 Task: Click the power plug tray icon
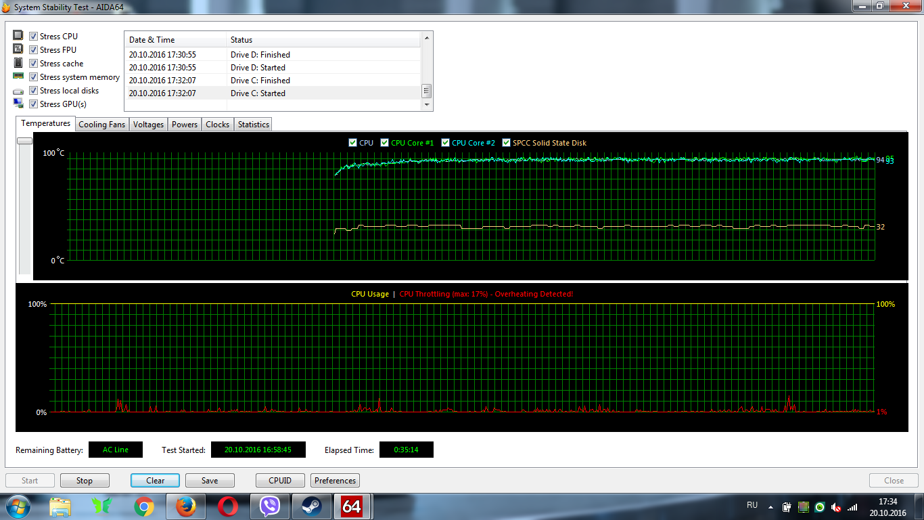787,506
